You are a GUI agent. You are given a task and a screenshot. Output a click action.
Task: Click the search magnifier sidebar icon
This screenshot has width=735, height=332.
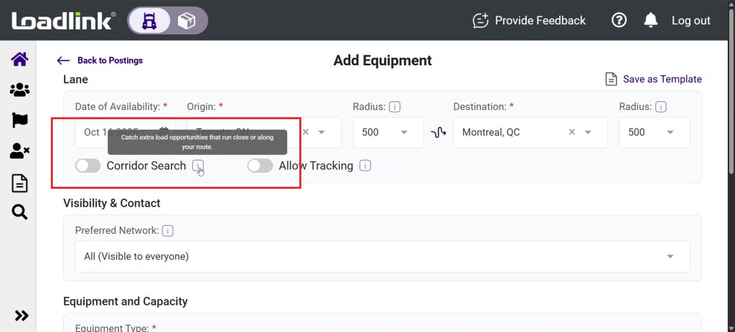[19, 212]
